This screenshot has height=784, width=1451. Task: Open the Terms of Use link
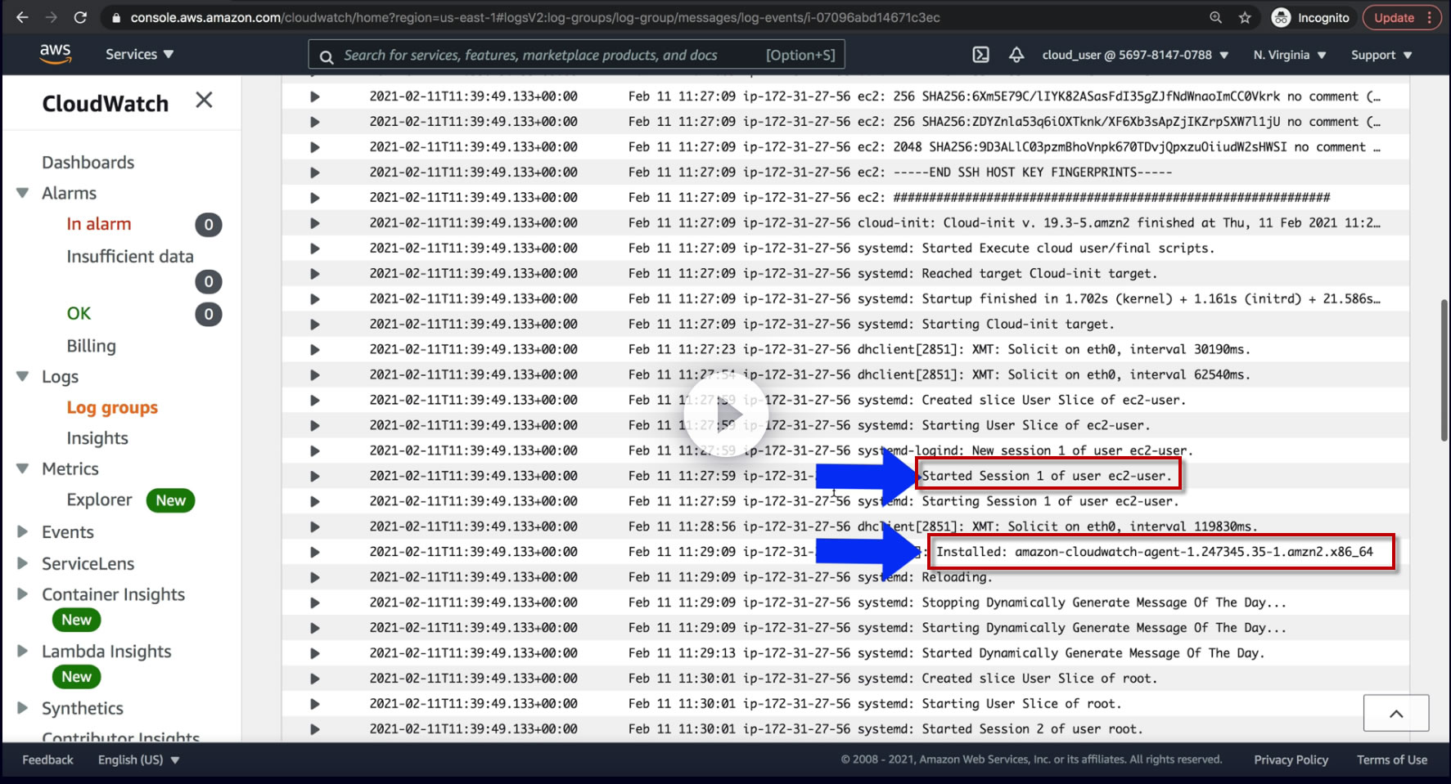point(1392,759)
